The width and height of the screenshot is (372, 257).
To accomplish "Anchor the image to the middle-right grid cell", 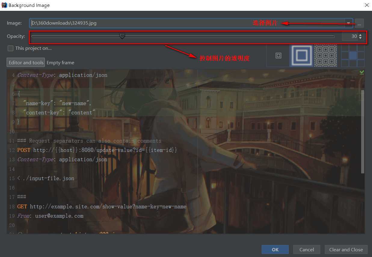I will click(x=361, y=56).
